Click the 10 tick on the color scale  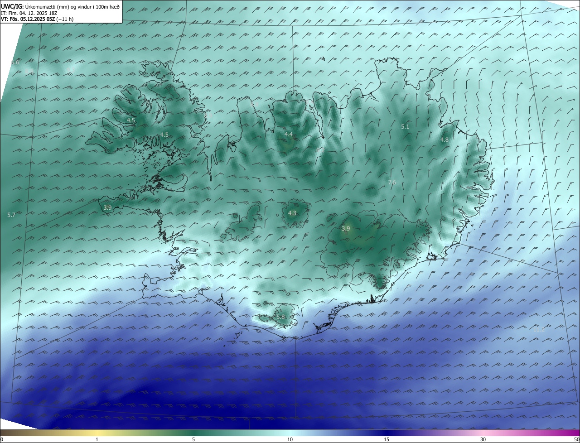290,439
